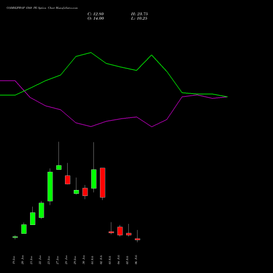Select the 27 Jan date label
Image resolution: width=273 pixels, height=273 pixels.
[58, 260]
